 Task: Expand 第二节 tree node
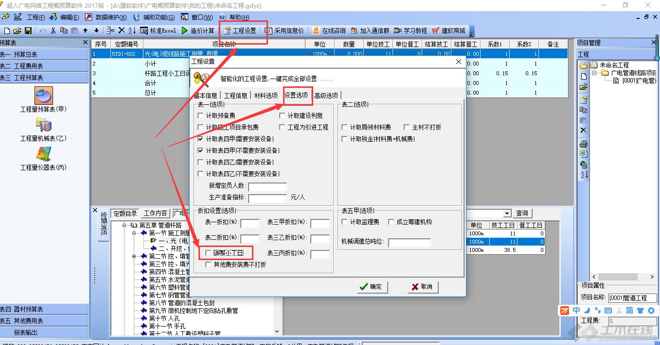134,256
